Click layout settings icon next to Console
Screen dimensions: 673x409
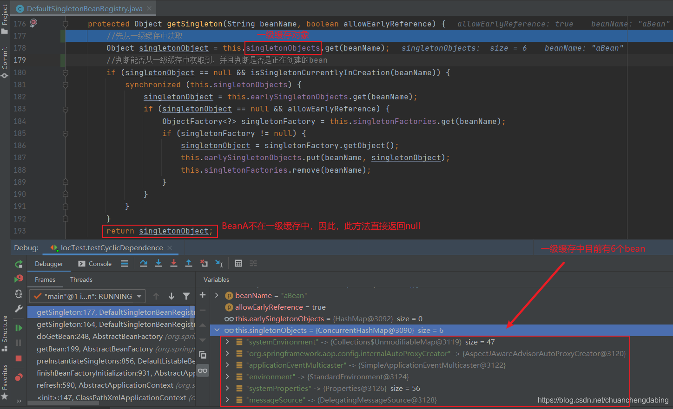[x=125, y=264]
